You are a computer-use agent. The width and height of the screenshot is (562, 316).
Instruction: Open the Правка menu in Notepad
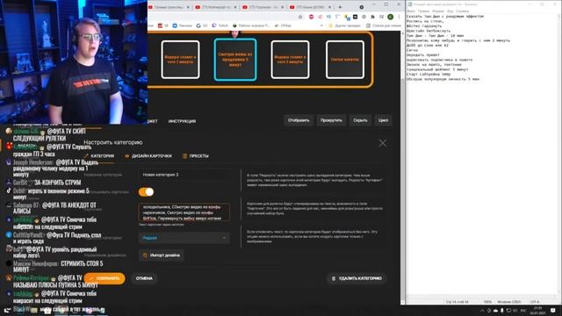423,11
